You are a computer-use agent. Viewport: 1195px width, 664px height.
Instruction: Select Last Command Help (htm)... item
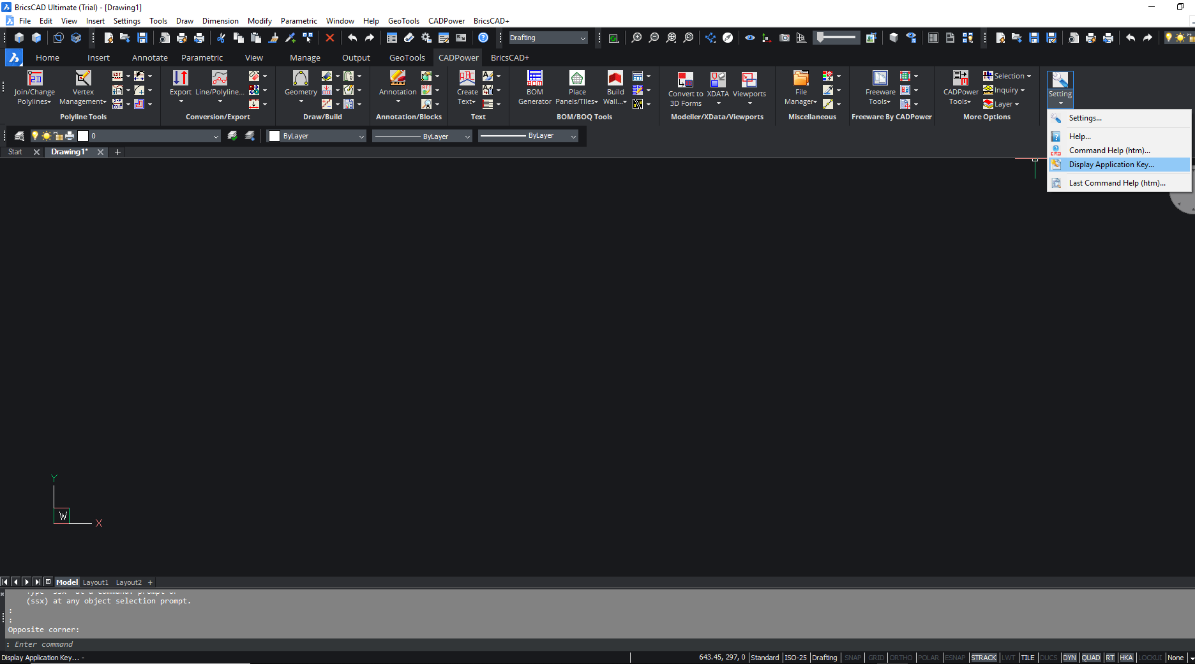point(1119,183)
